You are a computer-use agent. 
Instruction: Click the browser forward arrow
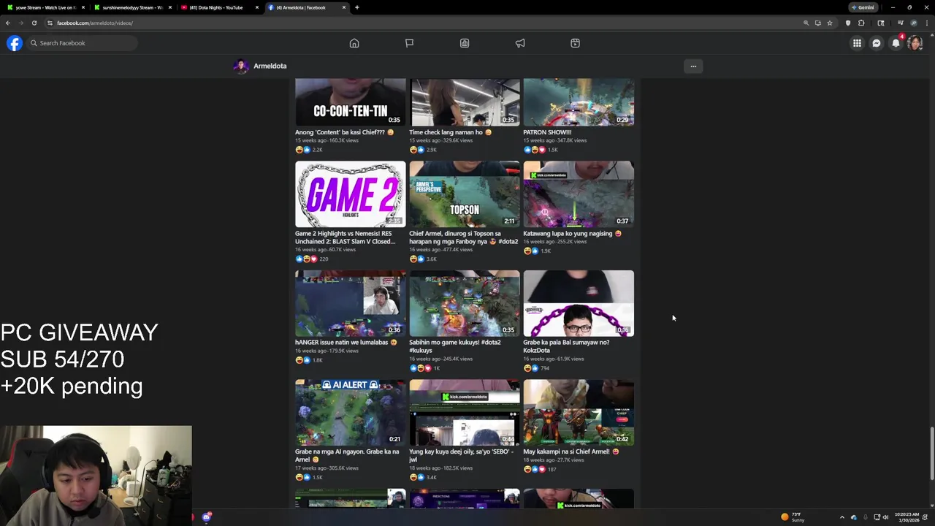click(x=21, y=23)
